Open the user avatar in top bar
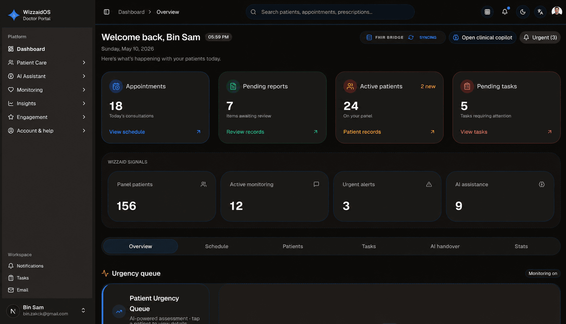 click(x=557, y=11)
